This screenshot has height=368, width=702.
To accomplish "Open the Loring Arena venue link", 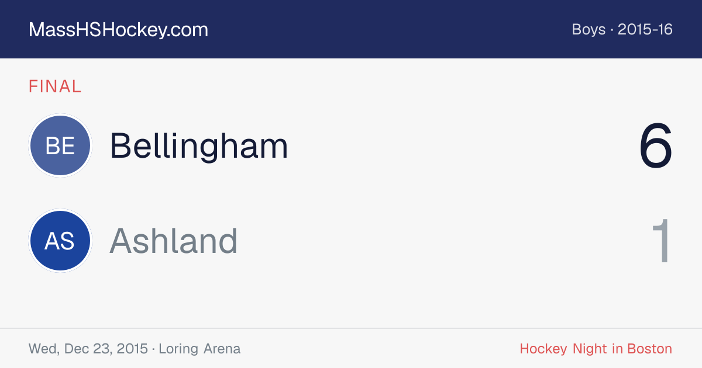I will pyautogui.click(x=199, y=349).
